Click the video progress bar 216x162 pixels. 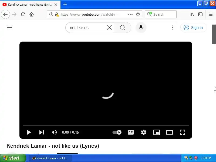coord(106,125)
